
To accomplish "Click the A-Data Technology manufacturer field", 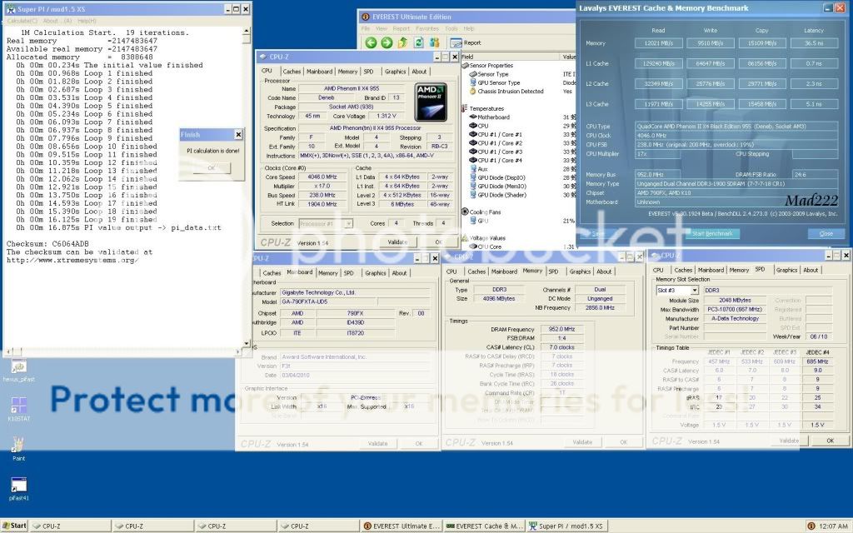I will click(735, 319).
